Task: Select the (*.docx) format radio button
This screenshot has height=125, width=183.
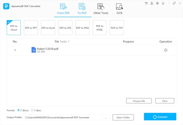Action: (18, 110)
